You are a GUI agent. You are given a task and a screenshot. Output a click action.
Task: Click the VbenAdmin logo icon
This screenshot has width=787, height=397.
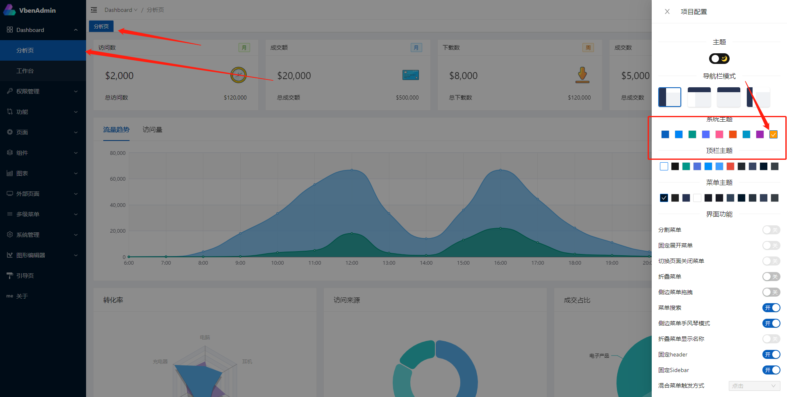(x=9, y=10)
